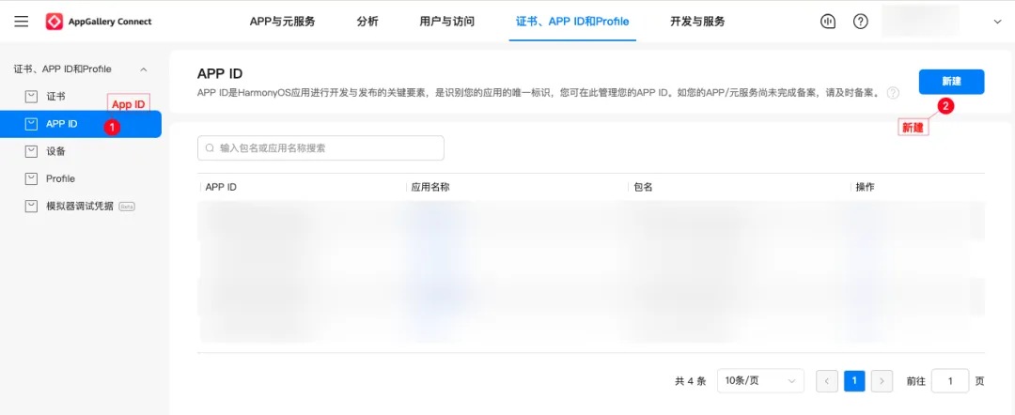Click the 包名 column header
Screen dimensions: 1015x415
643,187
